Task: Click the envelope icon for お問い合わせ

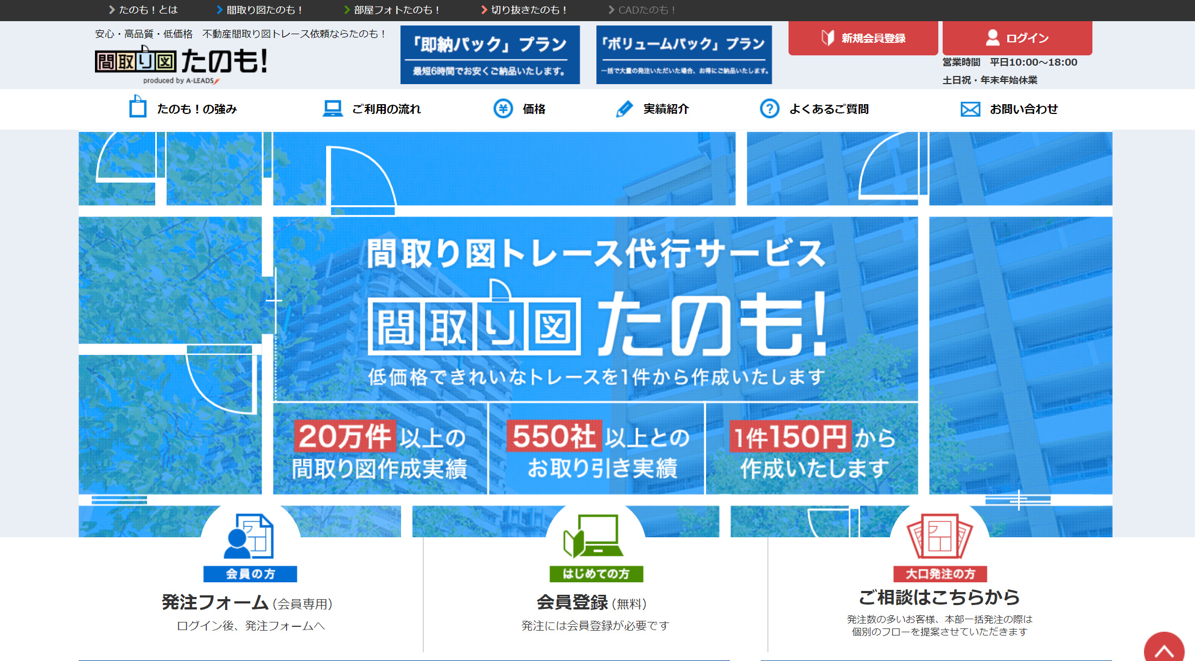Action: coord(970,109)
